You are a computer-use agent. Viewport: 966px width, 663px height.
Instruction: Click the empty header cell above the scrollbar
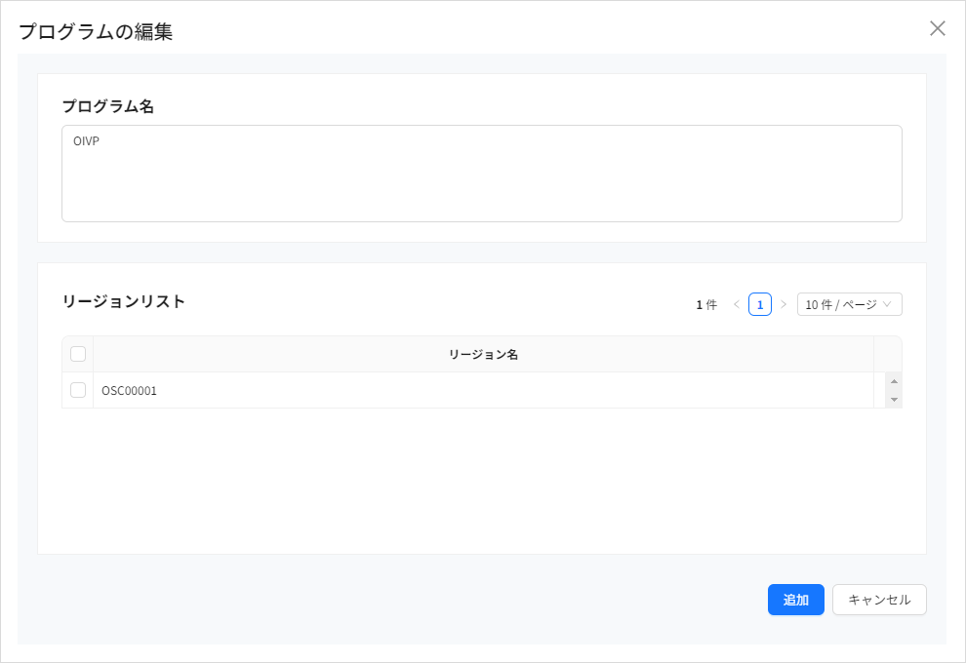(x=887, y=354)
